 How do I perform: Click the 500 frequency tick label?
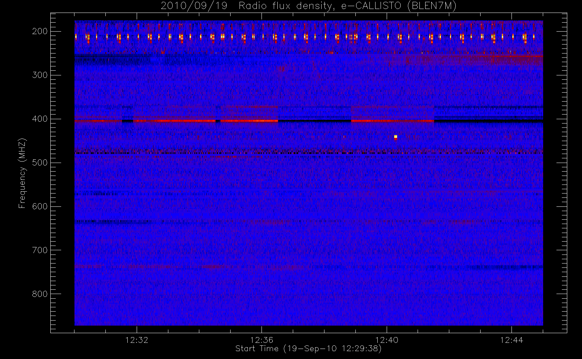[x=40, y=163]
